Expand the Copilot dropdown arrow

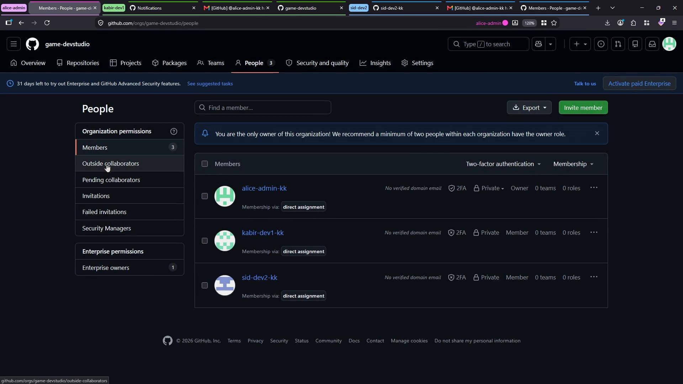[551, 44]
